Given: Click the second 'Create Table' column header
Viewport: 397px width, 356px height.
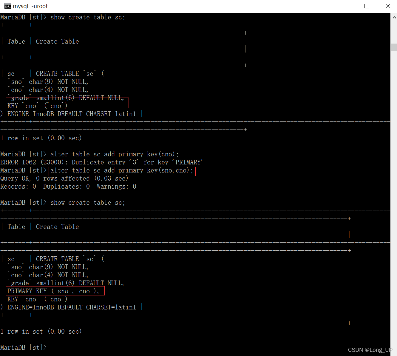Looking at the screenshot, I should 58,227.
